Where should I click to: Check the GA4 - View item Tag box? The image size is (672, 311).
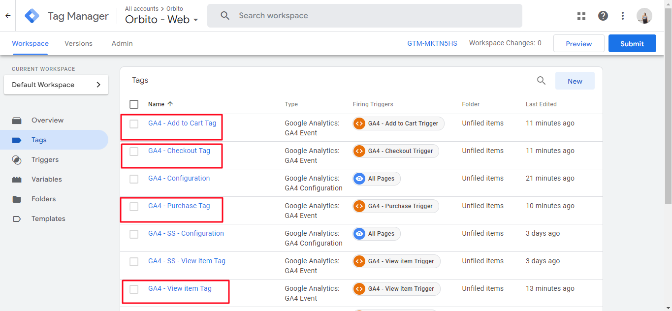tap(134, 289)
